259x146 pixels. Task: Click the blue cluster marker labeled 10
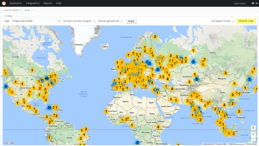(49, 108)
